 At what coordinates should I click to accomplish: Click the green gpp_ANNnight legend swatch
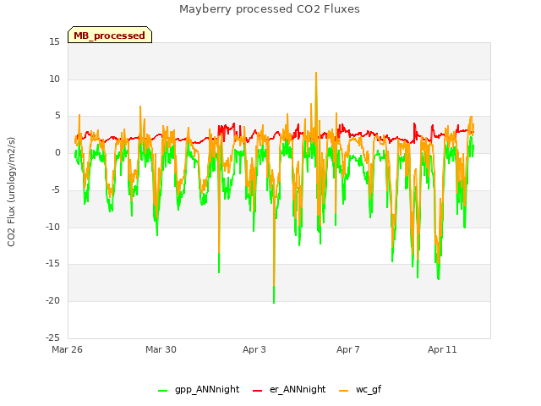click(x=163, y=391)
